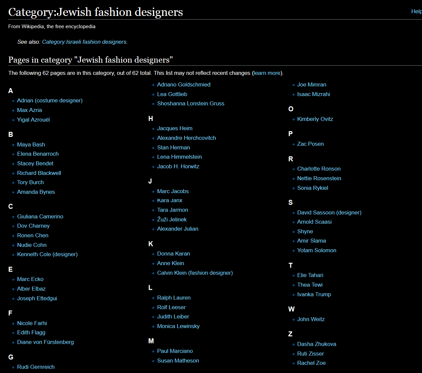Open the Shyne article
The height and width of the screenshot is (373, 422).
click(x=305, y=231)
